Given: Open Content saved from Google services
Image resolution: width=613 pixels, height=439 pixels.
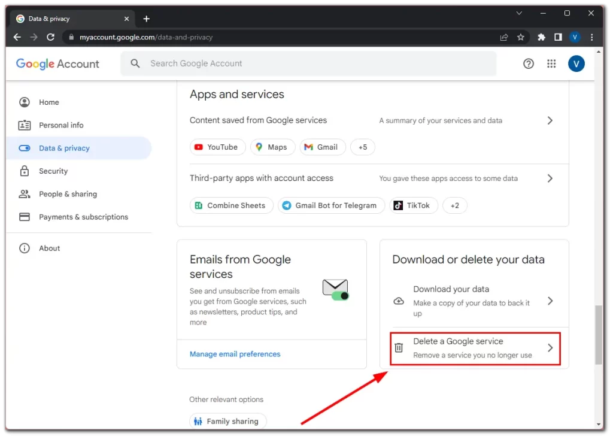Looking at the screenshot, I should tap(372, 120).
